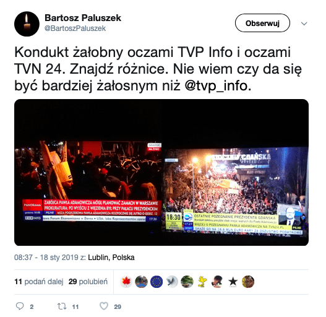
Task: Open the last avatar in the likers row
Action: click(248, 282)
